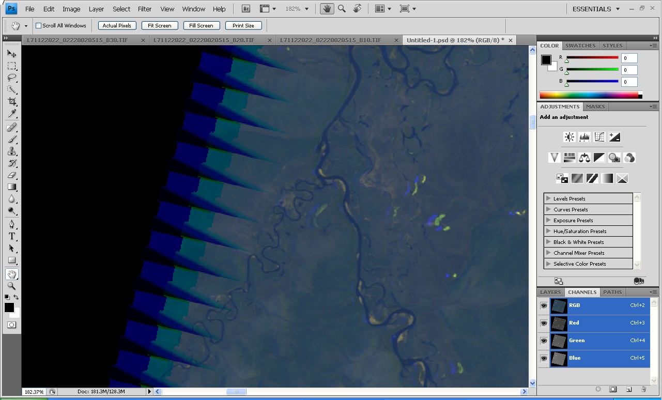The image size is (662, 400).
Task: Select the Horizontal Type tool
Action: pos(12,236)
